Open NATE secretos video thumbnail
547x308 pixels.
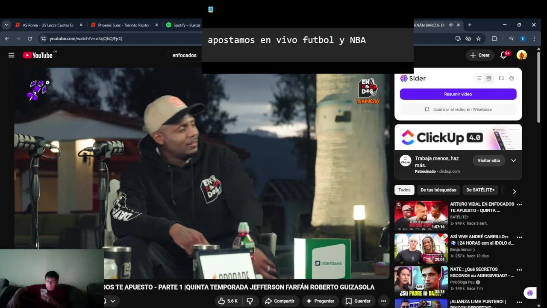click(421, 281)
